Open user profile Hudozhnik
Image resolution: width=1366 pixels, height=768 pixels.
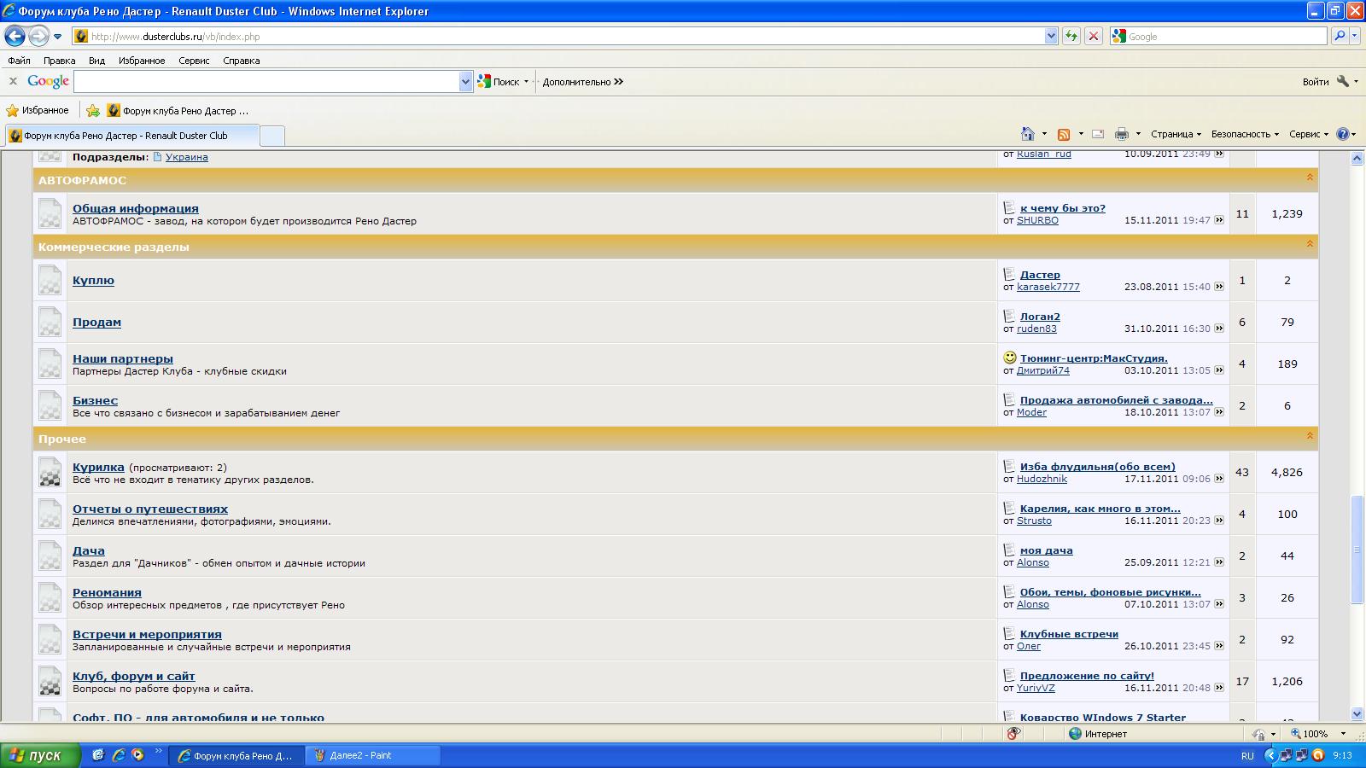click(x=1042, y=479)
